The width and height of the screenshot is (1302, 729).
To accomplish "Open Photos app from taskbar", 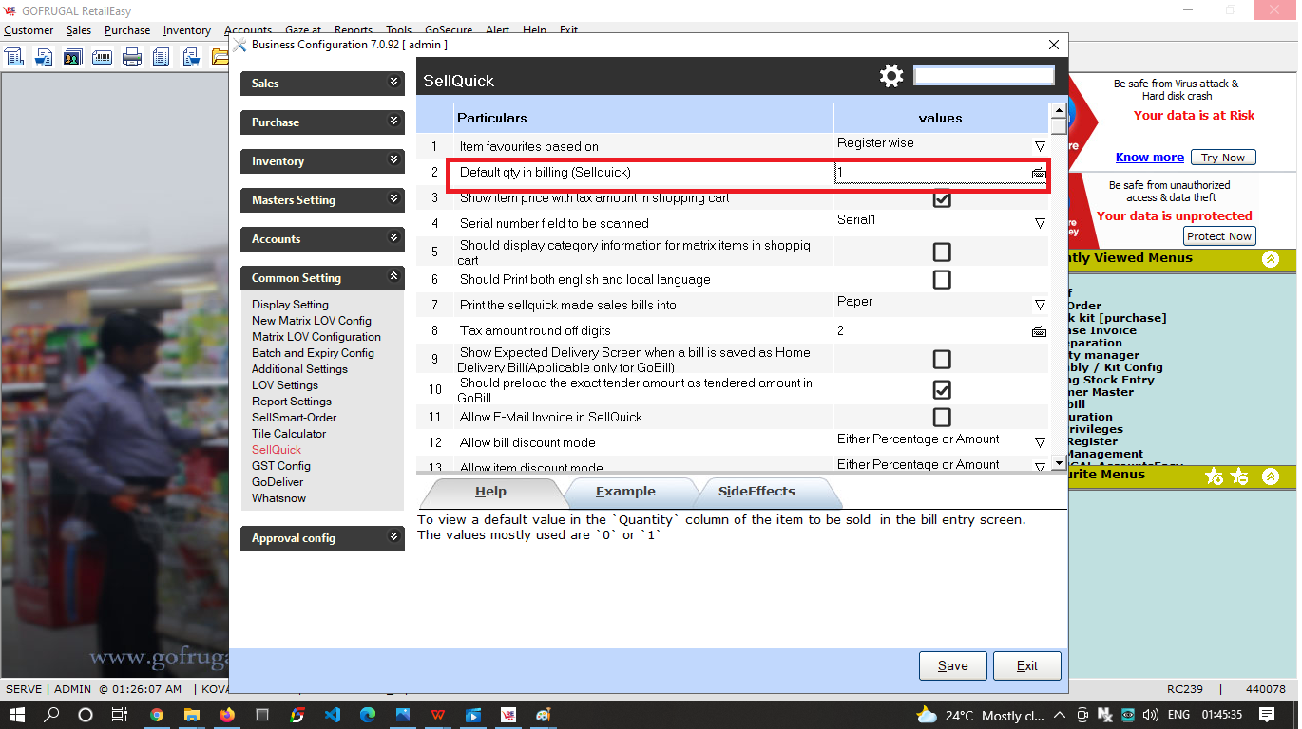I will (x=403, y=715).
